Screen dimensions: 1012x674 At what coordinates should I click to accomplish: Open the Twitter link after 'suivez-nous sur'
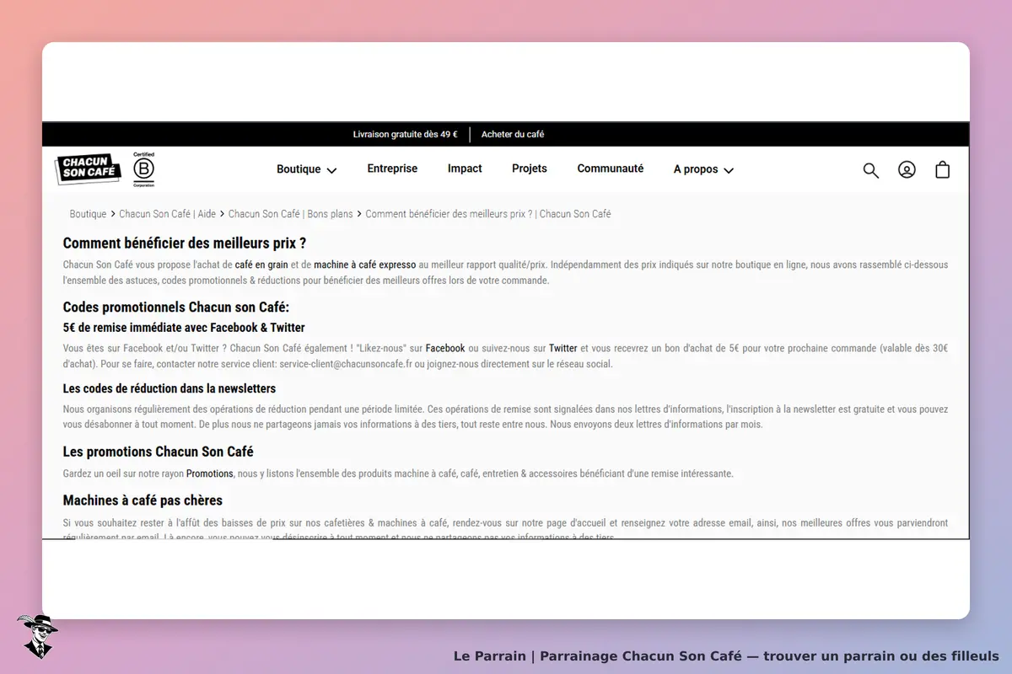pyautogui.click(x=563, y=348)
